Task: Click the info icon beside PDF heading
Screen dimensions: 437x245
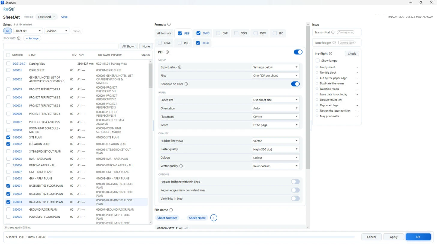Action: [x=167, y=52]
